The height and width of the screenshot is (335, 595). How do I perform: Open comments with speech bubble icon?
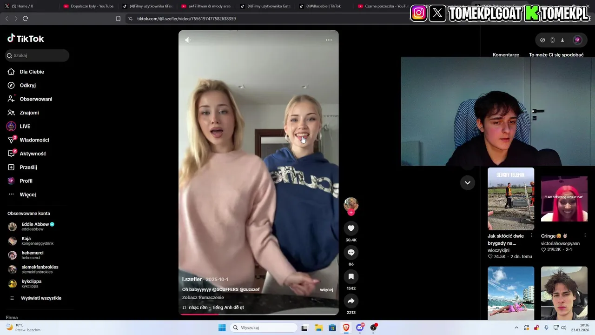point(351,252)
